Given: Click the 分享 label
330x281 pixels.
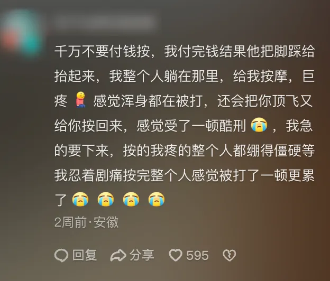Looking at the screenshot, I should [142, 255].
